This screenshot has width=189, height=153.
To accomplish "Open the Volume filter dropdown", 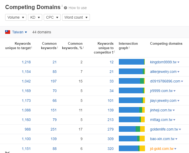I will [16, 17].
